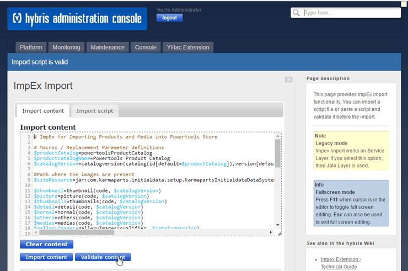Click the Import script is valid message

pos(40,62)
